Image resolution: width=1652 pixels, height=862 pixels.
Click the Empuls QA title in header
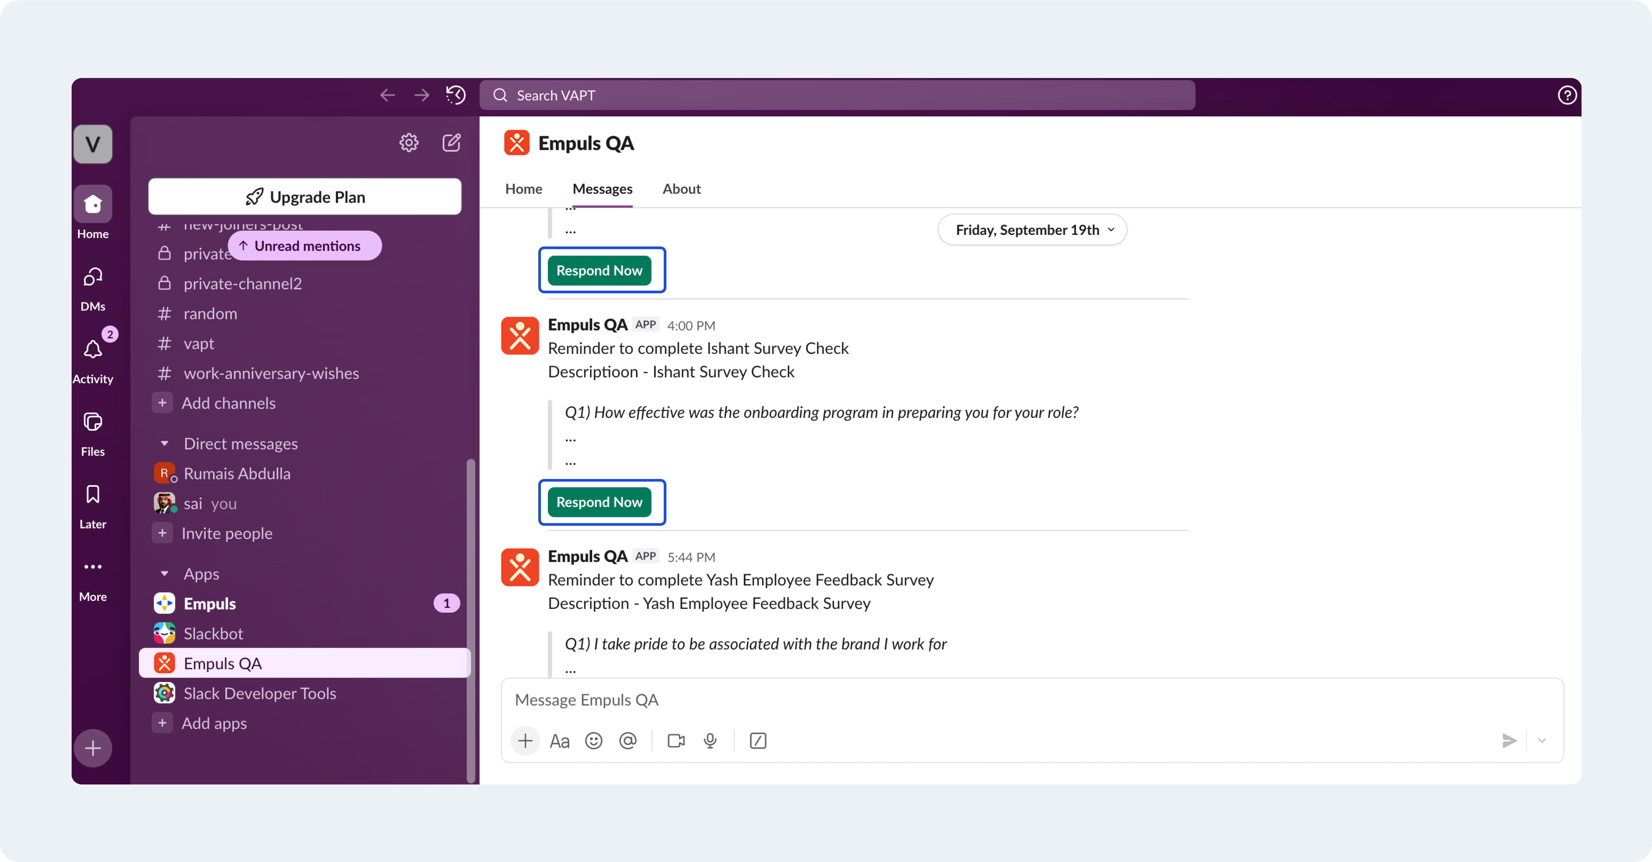click(x=586, y=143)
